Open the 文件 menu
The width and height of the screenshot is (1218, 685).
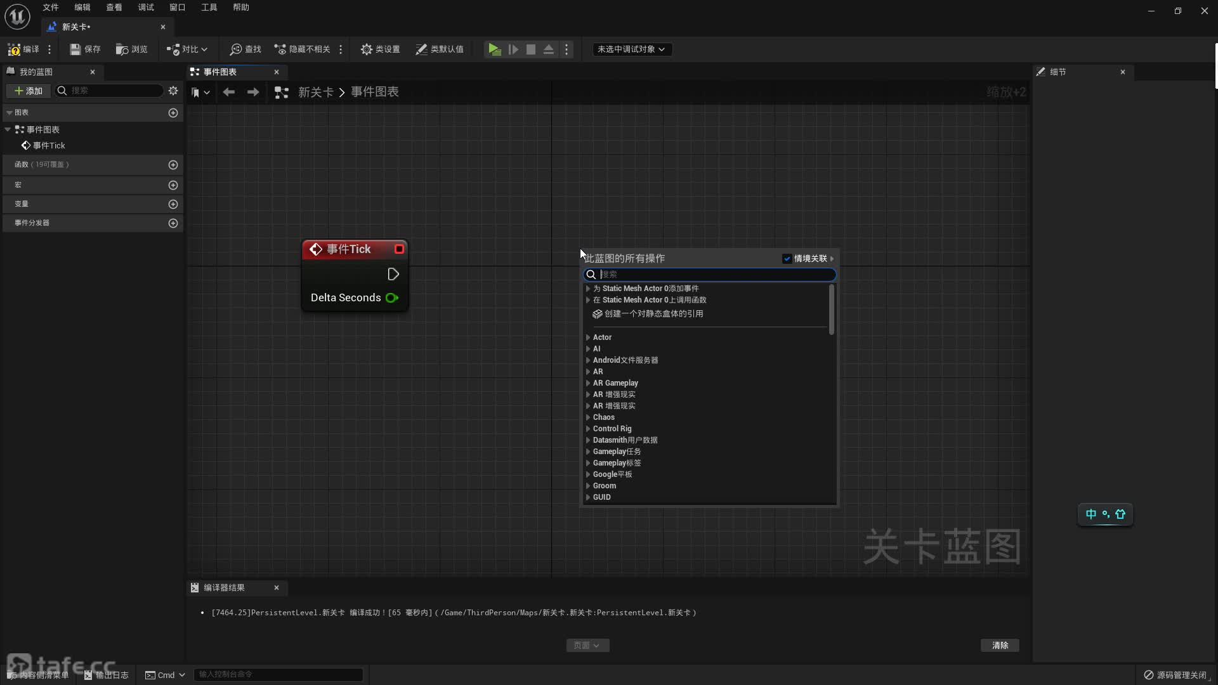[x=51, y=8]
